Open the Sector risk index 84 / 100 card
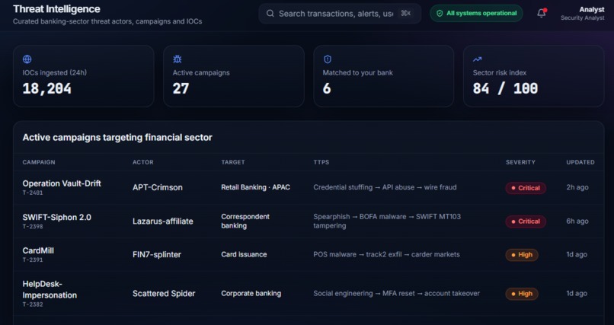 coord(534,76)
